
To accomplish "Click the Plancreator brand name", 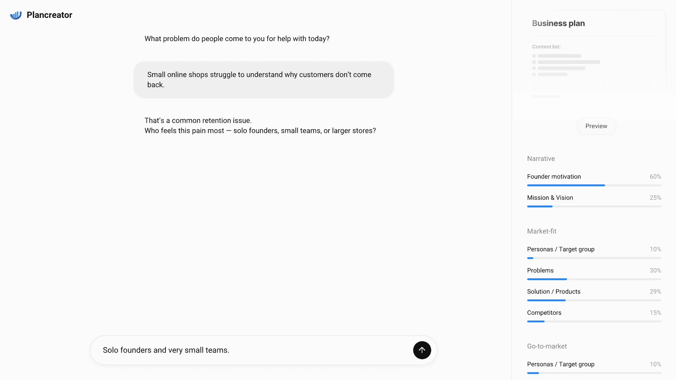I will tap(49, 15).
